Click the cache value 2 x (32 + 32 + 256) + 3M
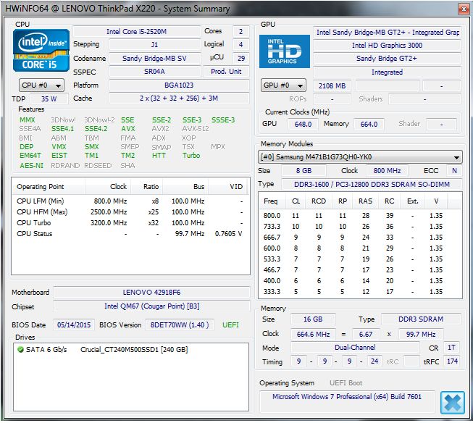 179,99
